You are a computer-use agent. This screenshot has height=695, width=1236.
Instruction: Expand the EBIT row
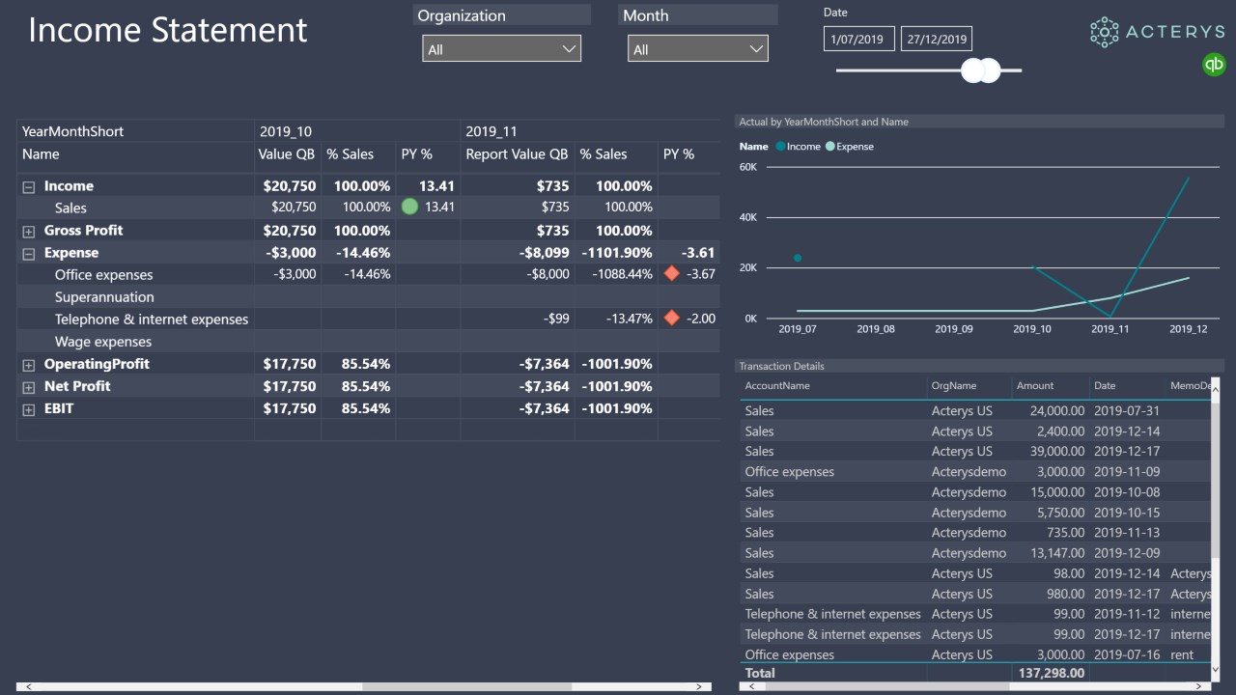(x=29, y=408)
